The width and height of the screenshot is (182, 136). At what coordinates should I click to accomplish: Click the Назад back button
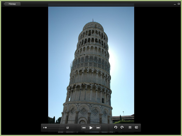[x=12, y=4]
